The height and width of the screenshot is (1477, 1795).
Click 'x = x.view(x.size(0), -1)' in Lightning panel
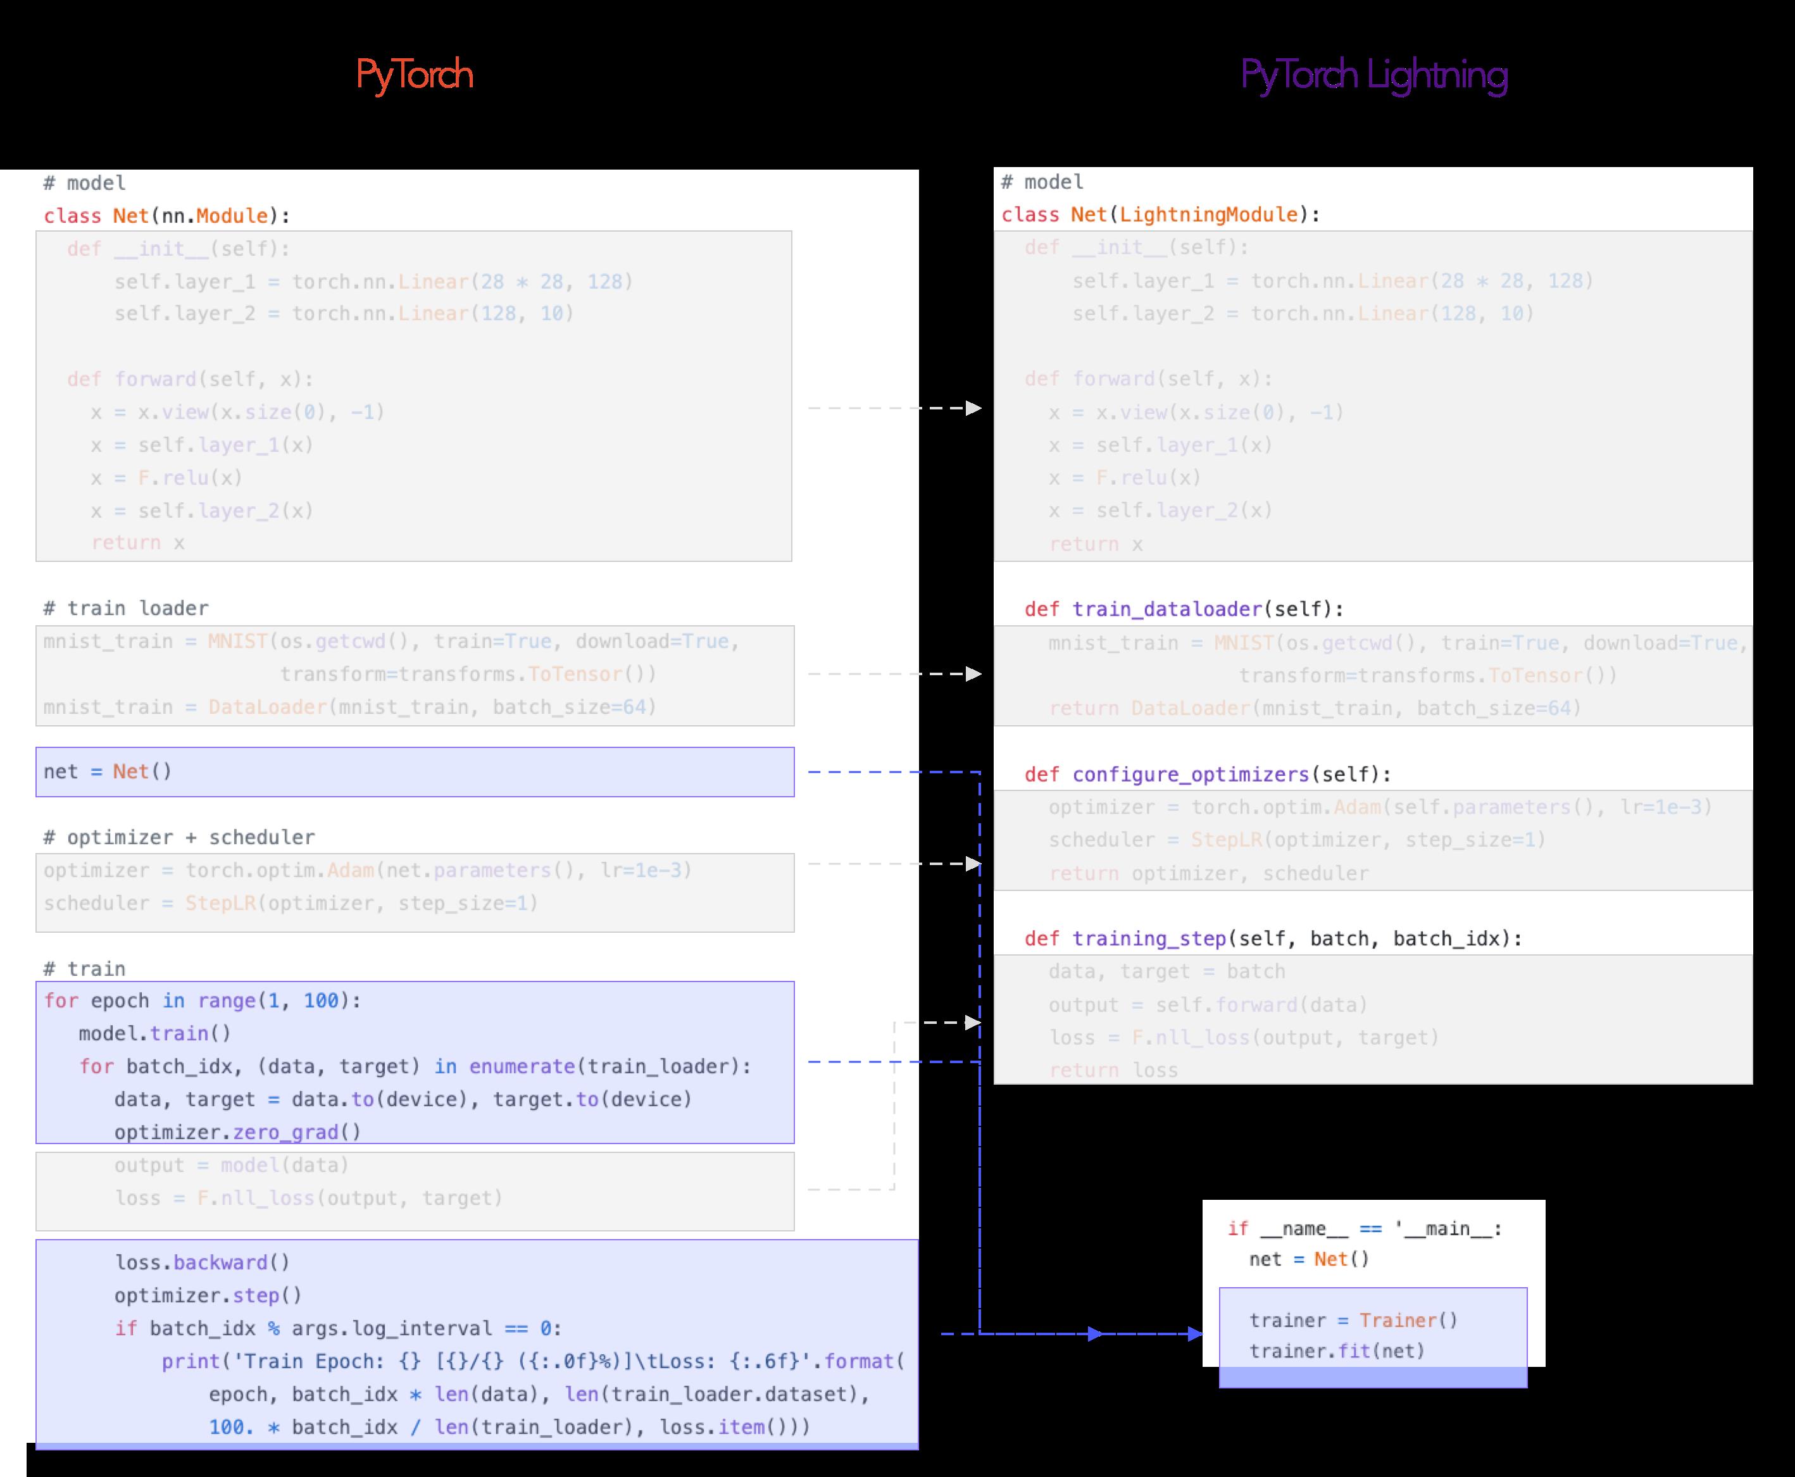[x=1196, y=413]
